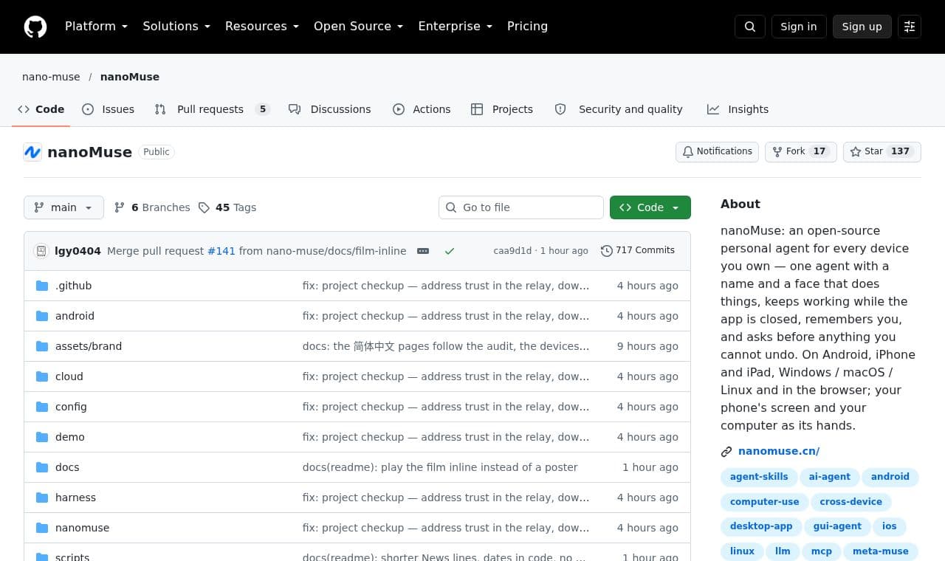Viewport: 945px width, 561px height.
Task: Click the GitHub logo icon
Action: coord(35,27)
